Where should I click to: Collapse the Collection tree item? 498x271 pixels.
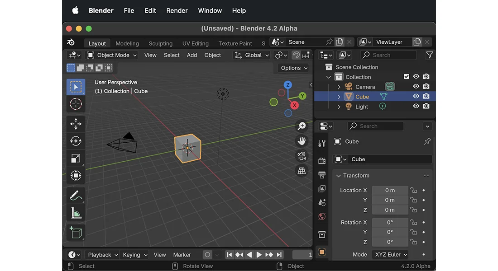click(x=329, y=77)
